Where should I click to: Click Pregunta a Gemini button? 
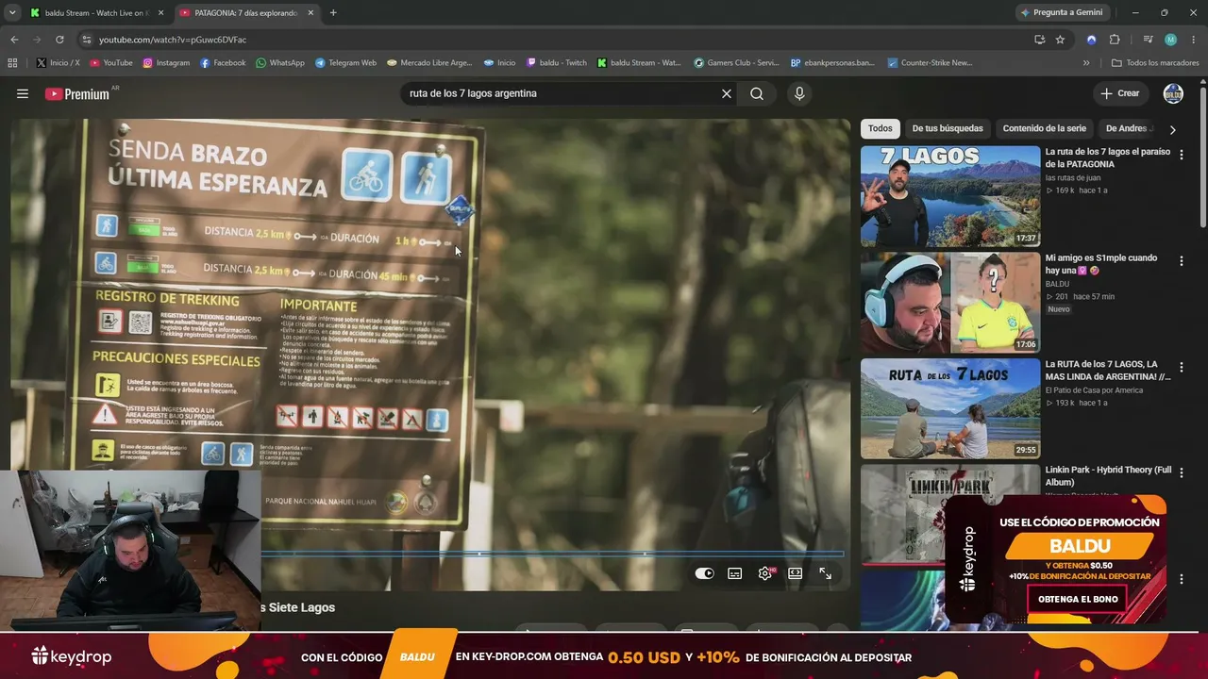tap(1061, 12)
